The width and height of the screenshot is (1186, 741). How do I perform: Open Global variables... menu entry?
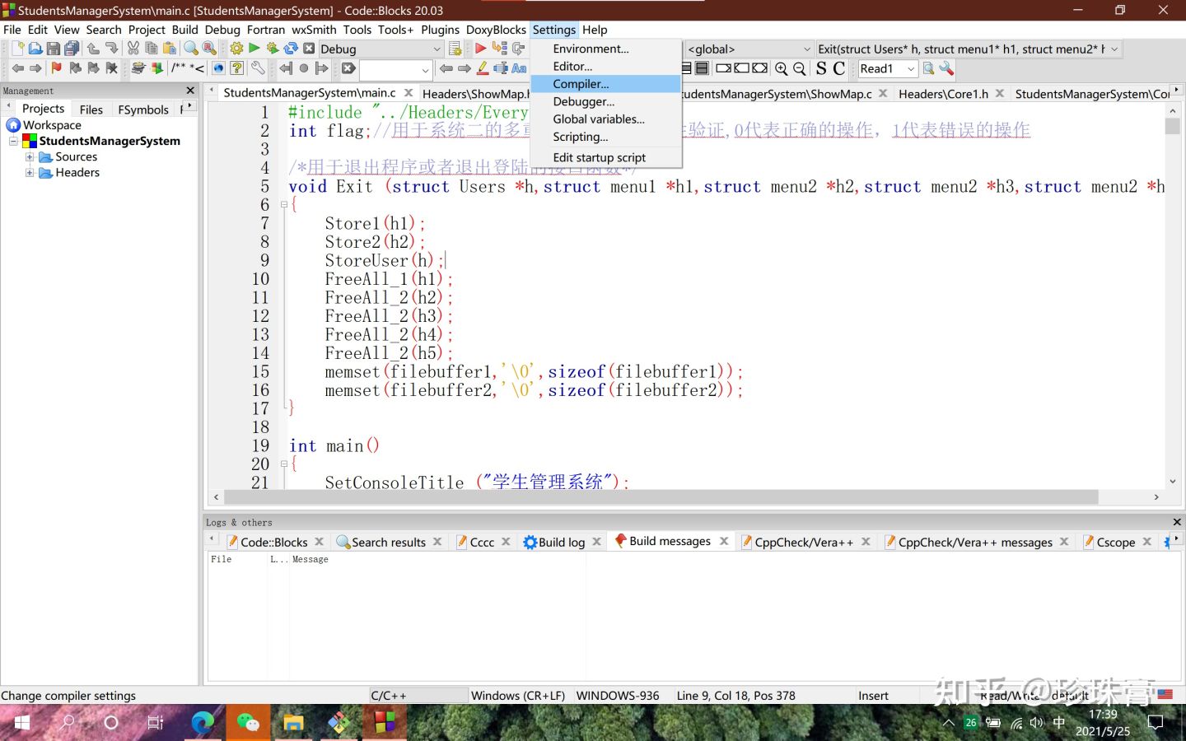click(x=605, y=119)
